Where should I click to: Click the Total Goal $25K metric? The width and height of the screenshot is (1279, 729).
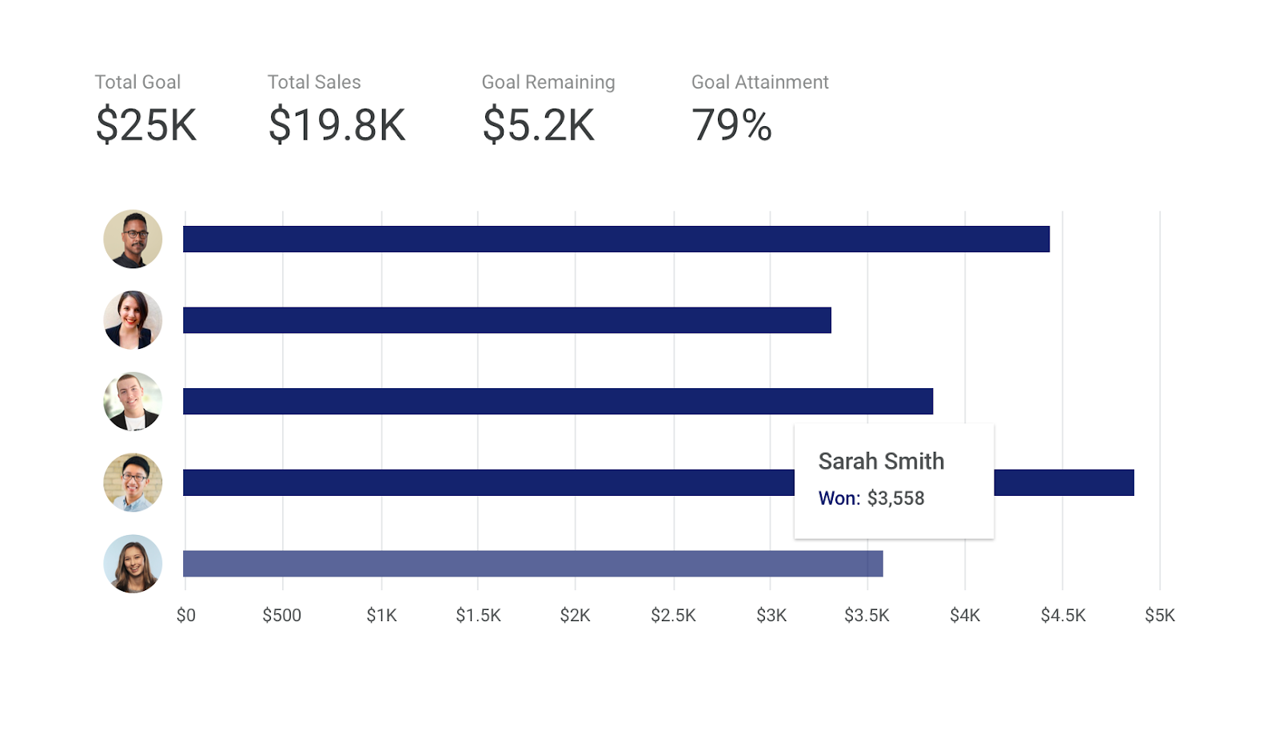click(x=145, y=109)
